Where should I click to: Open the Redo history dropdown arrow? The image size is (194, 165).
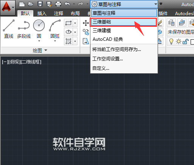(87, 4)
